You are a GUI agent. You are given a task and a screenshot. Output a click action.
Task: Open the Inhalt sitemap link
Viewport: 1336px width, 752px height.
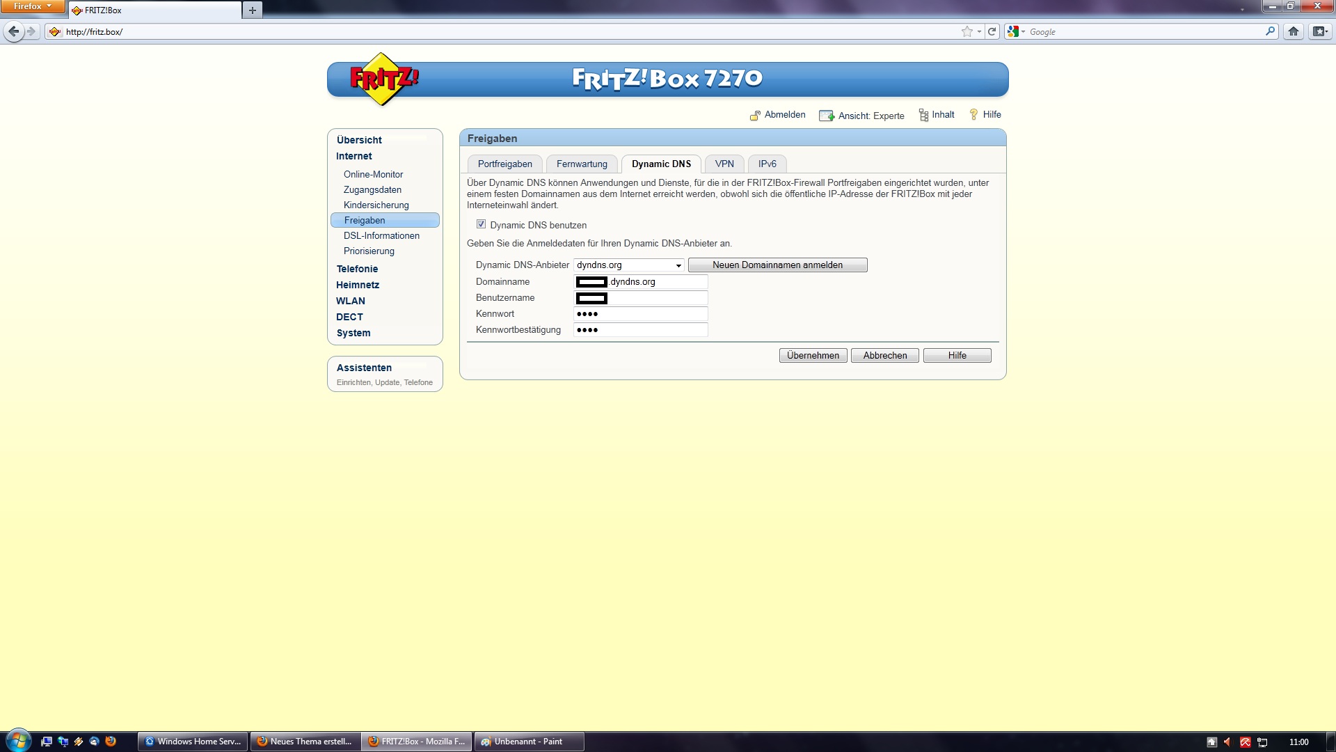[937, 115]
